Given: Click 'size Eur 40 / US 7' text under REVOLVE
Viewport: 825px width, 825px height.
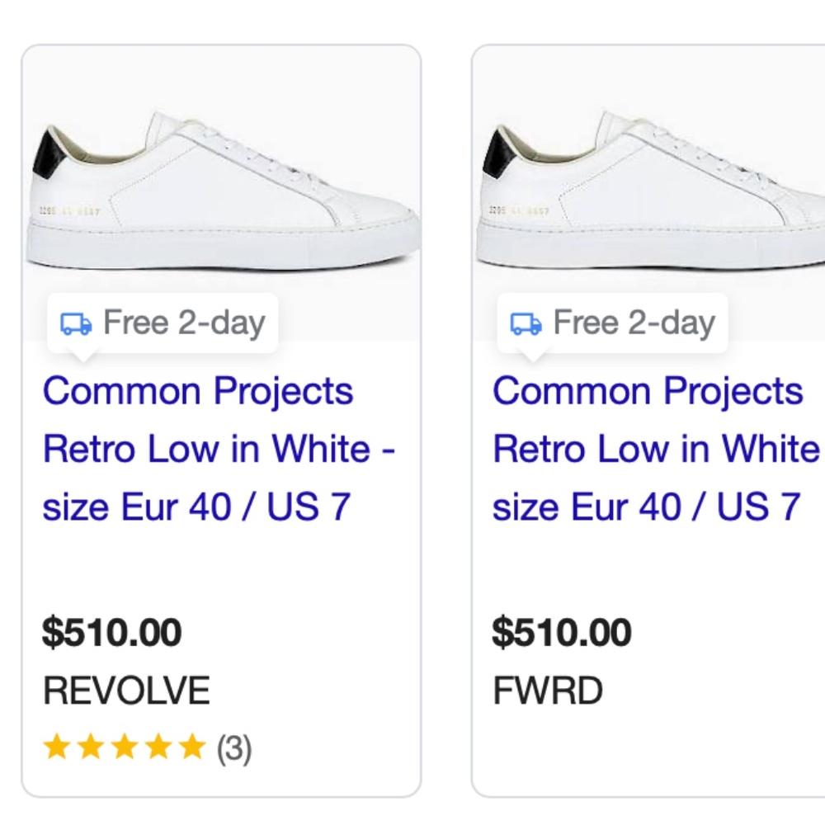Looking at the screenshot, I should click(196, 507).
